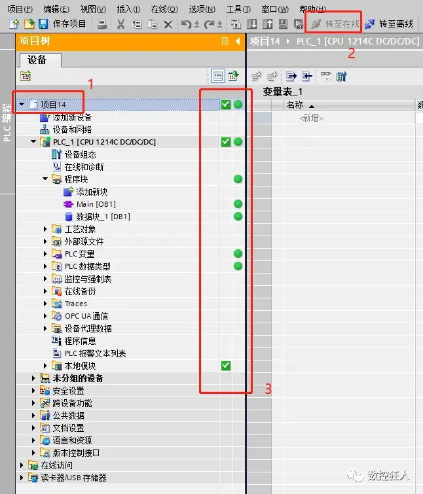Screen dimensions: 423x494
Task: Open the 视图(V) menu
Action: tap(93, 9)
